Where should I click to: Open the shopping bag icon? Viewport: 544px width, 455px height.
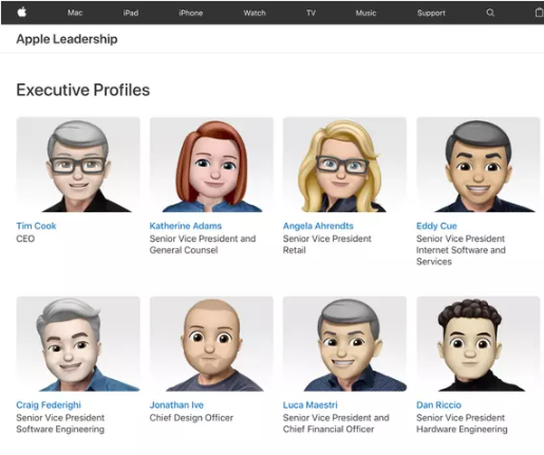point(539,13)
